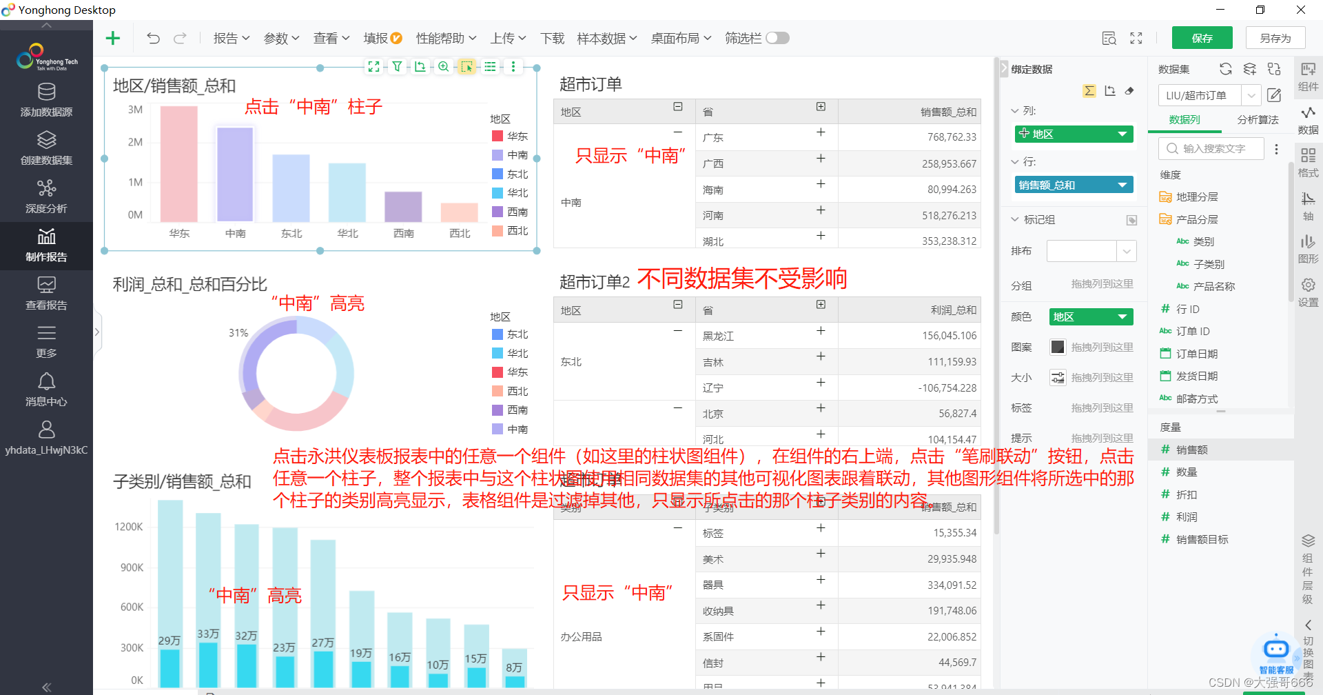
Task: Collapse the 中南 row group
Action: [678, 132]
